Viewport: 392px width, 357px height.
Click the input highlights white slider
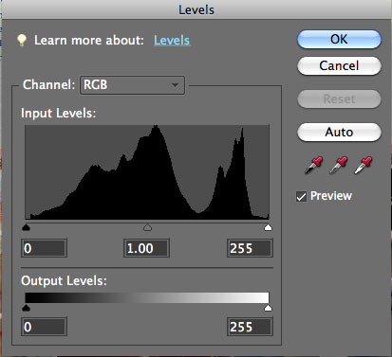[268, 227]
